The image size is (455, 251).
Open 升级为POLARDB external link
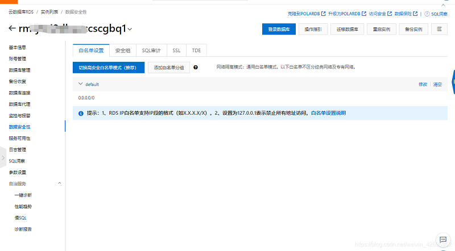tap(347, 14)
